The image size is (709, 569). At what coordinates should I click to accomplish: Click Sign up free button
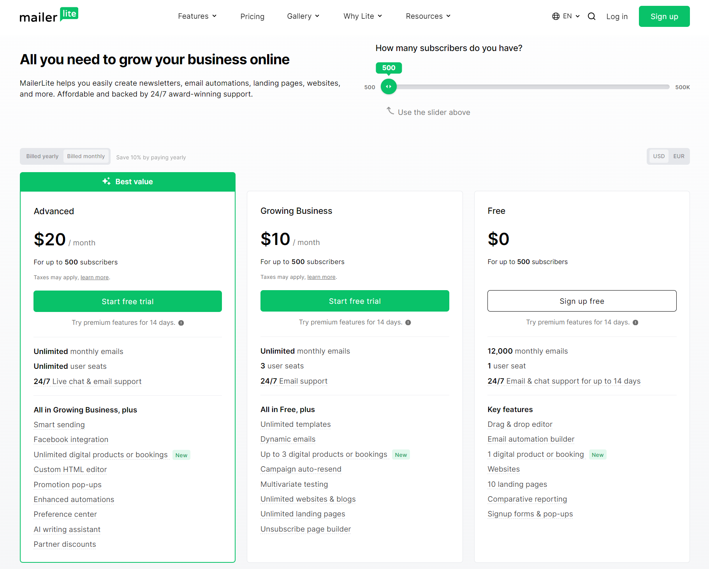(x=582, y=301)
